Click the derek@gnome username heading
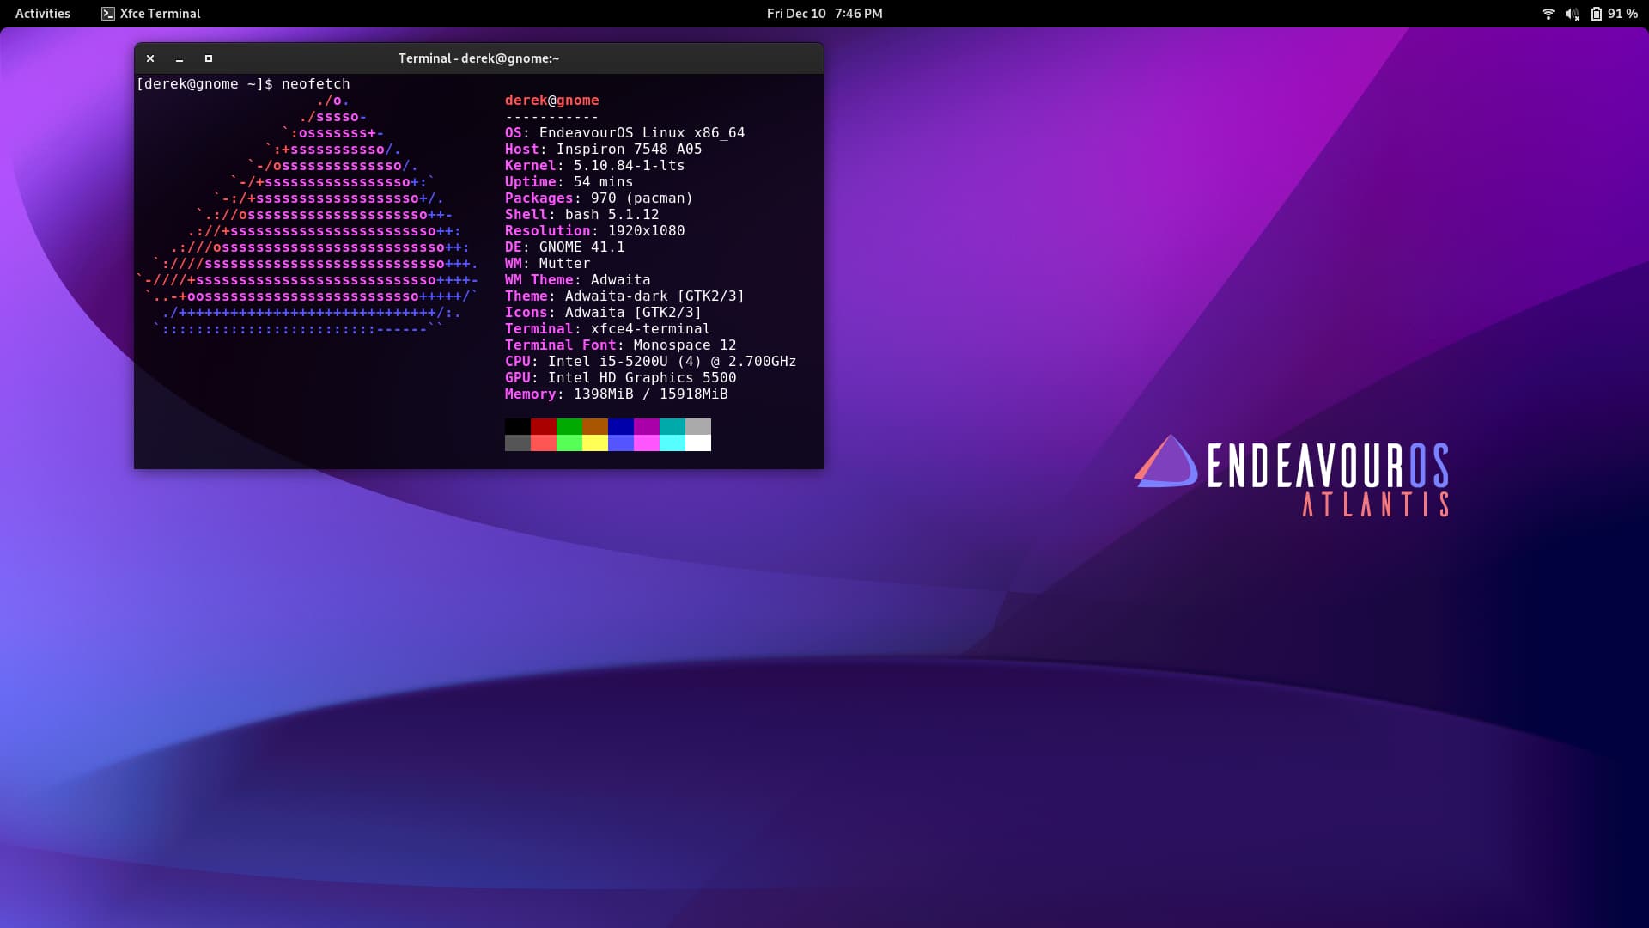The image size is (1649, 928). (551, 100)
